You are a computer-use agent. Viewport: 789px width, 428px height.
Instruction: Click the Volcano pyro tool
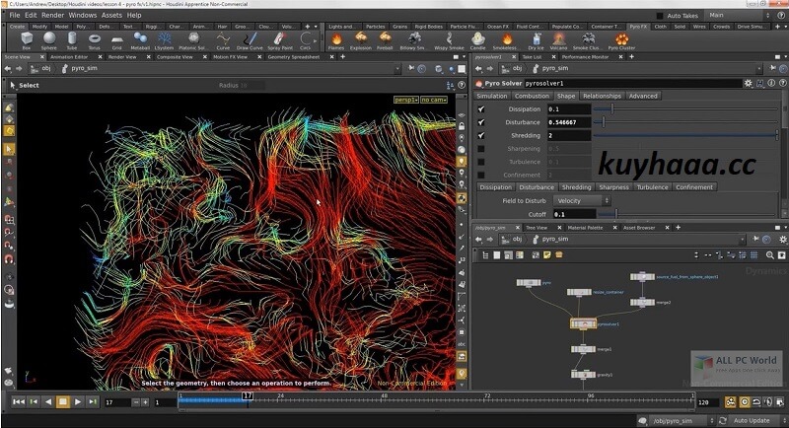point(558,40)
